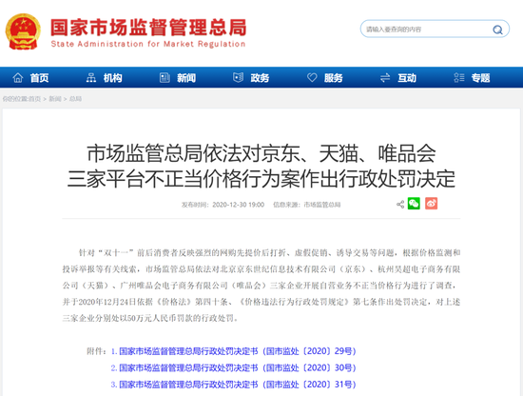This screenshot has height=396, width=523.
Task: Share the article via Weibo icon
Action: point(431,204)
